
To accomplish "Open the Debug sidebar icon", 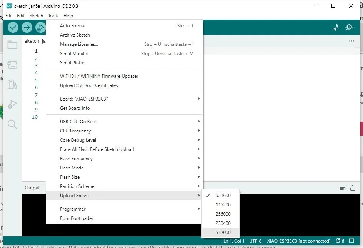I will [12, 104].
